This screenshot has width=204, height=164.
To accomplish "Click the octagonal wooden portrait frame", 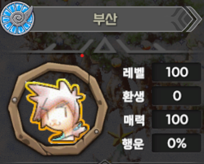I will 58,109.
